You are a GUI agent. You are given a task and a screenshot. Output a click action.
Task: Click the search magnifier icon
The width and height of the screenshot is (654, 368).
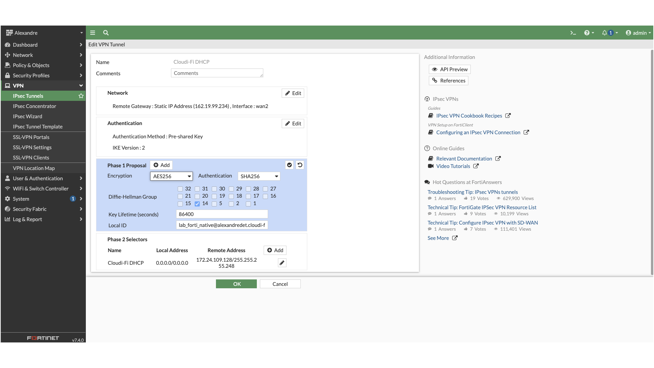click(106, 33)
